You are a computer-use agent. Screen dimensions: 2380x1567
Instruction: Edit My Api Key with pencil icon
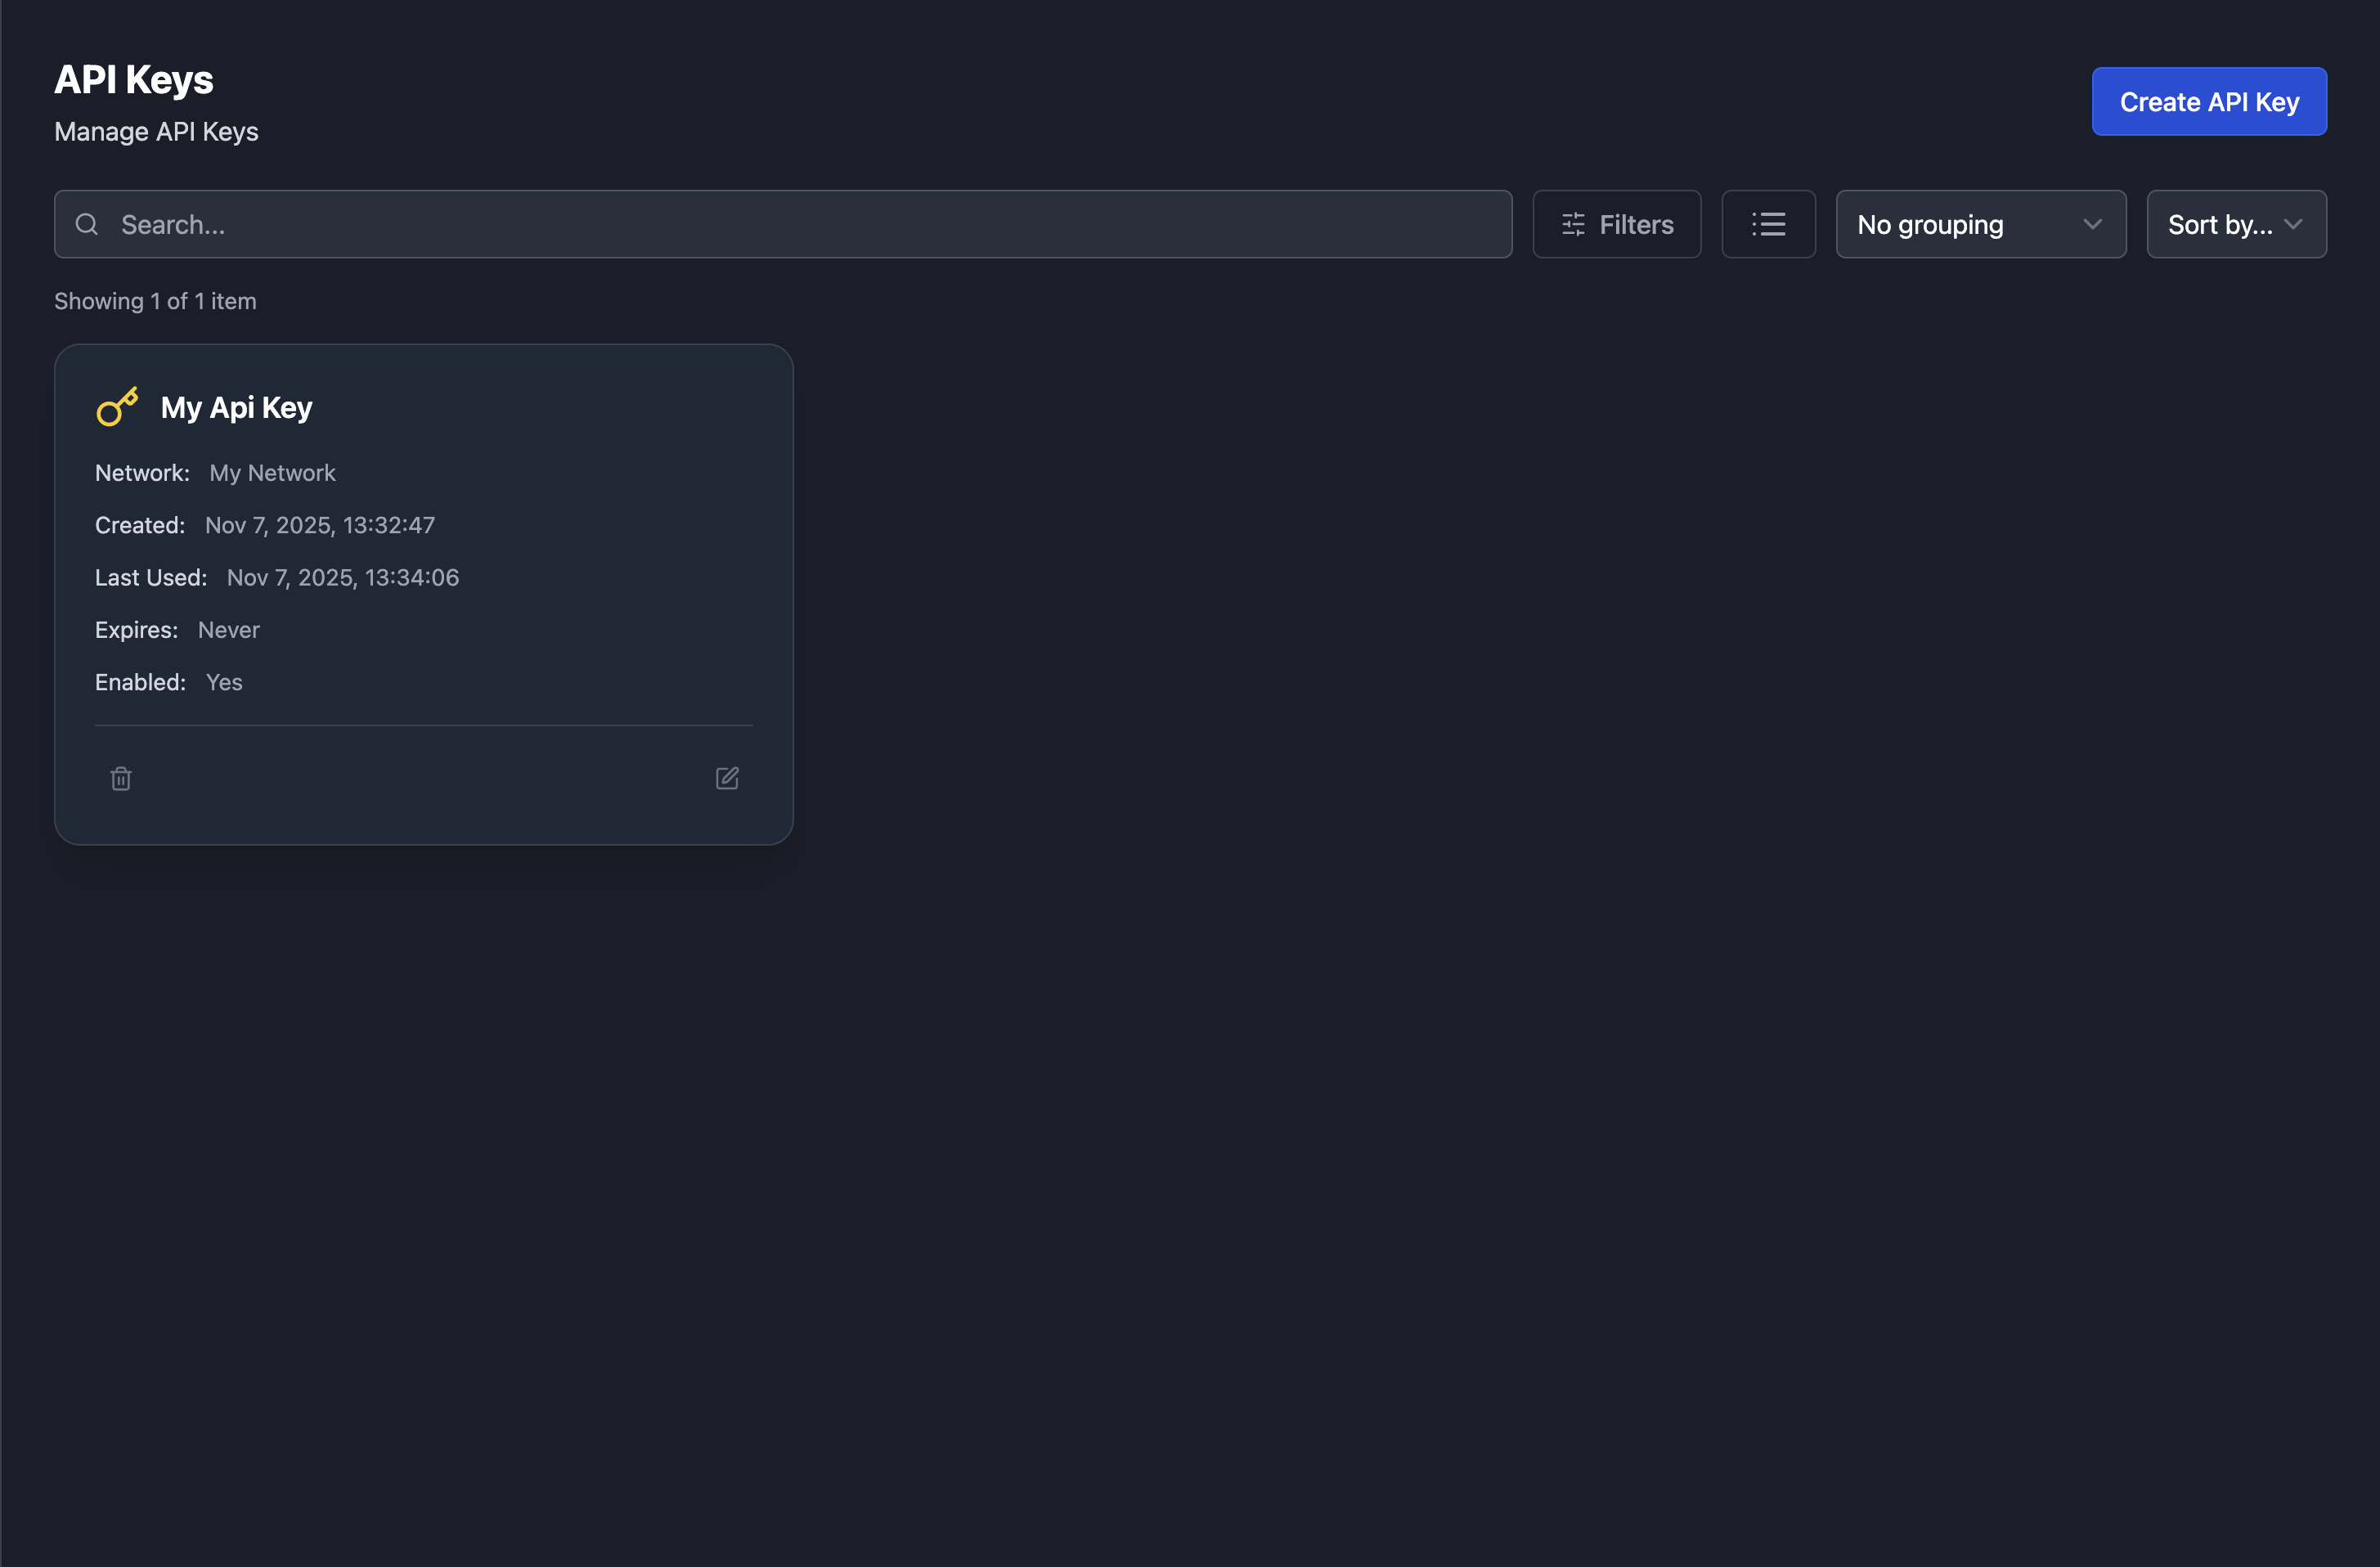727,778
